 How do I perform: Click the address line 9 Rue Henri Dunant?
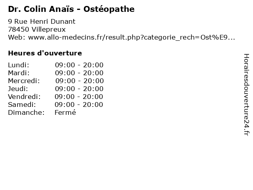[42, 21]
